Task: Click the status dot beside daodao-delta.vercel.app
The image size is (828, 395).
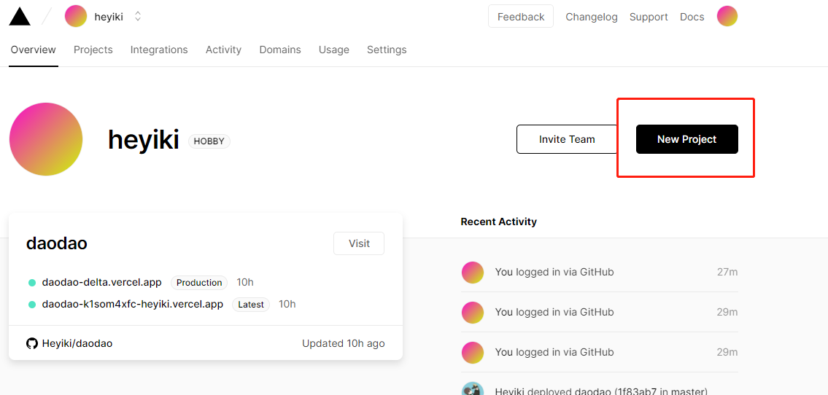Action: click(31, 283)
